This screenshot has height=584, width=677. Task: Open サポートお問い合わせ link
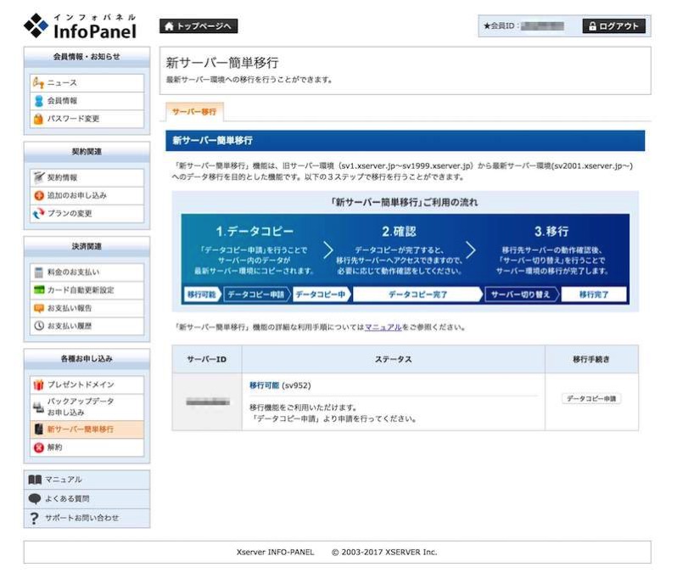click(x=87, y=518)
